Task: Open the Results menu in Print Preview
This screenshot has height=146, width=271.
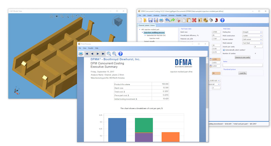Action: coord(90,48)
